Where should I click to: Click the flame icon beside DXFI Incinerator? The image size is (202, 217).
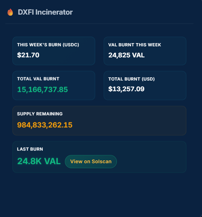pyautogui.click(x=10, y=12)
